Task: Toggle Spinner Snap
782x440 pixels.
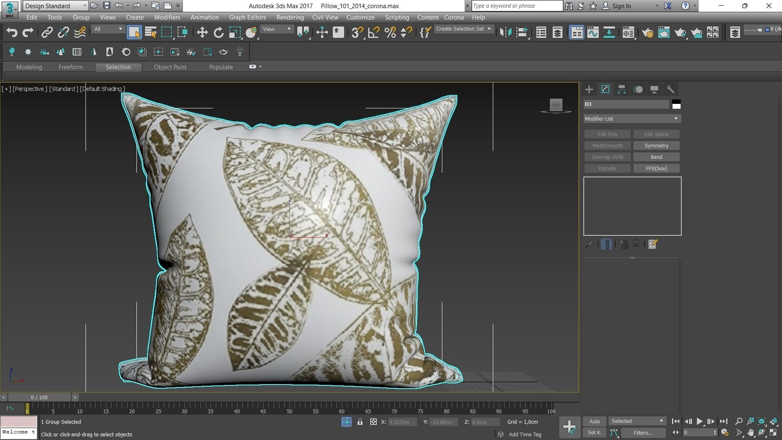Action: coord(406,33)
